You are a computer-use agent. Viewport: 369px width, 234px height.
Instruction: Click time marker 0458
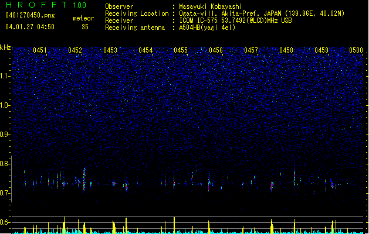(286, 50)
